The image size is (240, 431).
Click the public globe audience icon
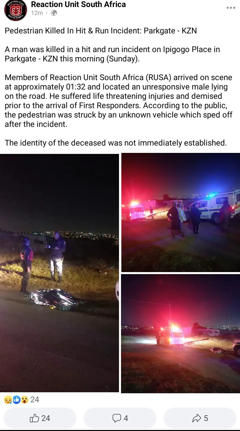pyautogui.click(x=54, y=13)
